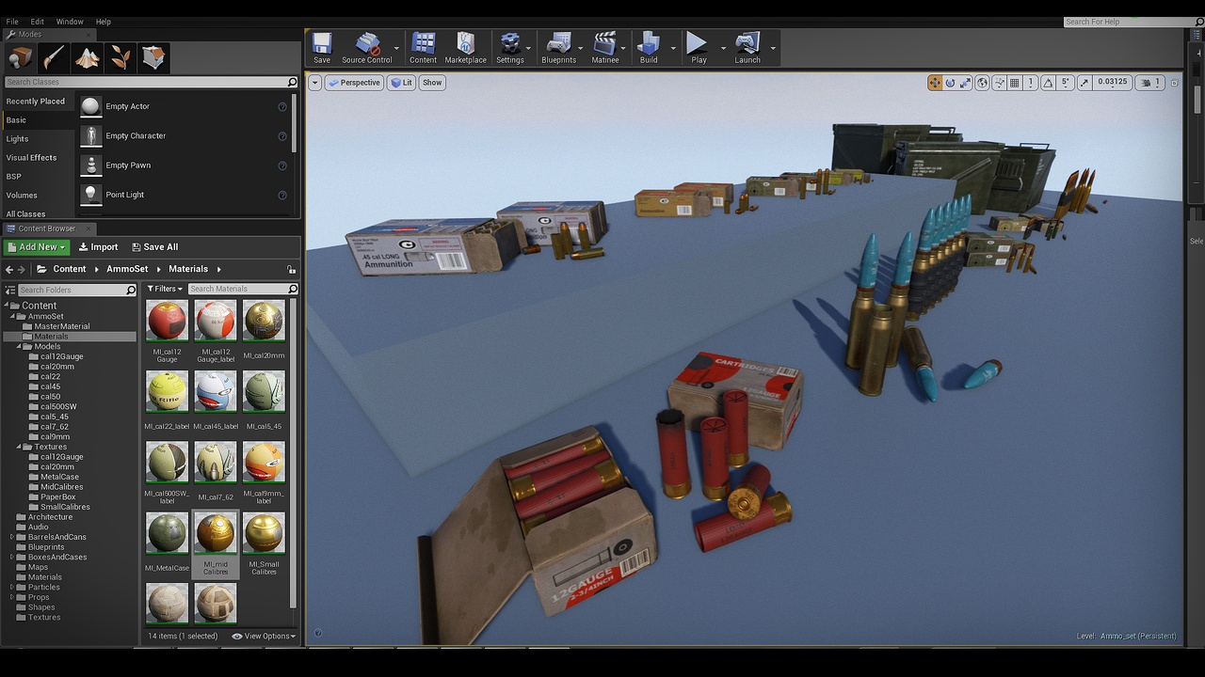Viewport: 1205px width, 677px height.
Task: Toggle rotation snapping angle icon
Action: point(1048,83)
